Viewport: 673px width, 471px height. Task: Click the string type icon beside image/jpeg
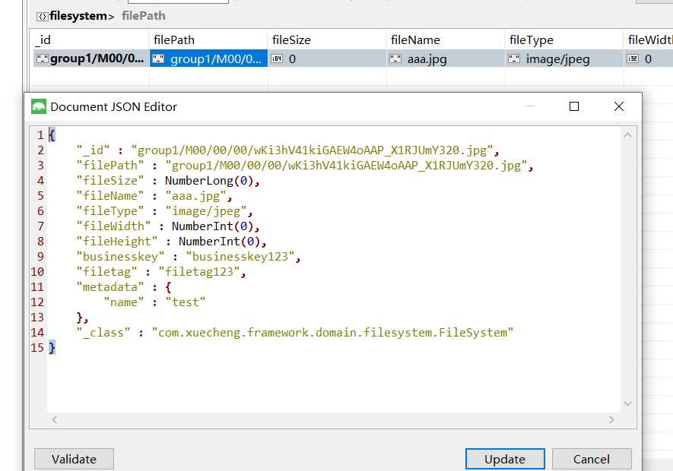pyautogui.click(x=514, y=58)
